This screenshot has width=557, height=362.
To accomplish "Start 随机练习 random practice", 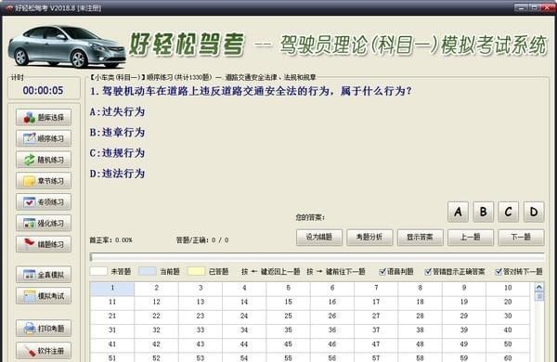I will coord(44,160).
